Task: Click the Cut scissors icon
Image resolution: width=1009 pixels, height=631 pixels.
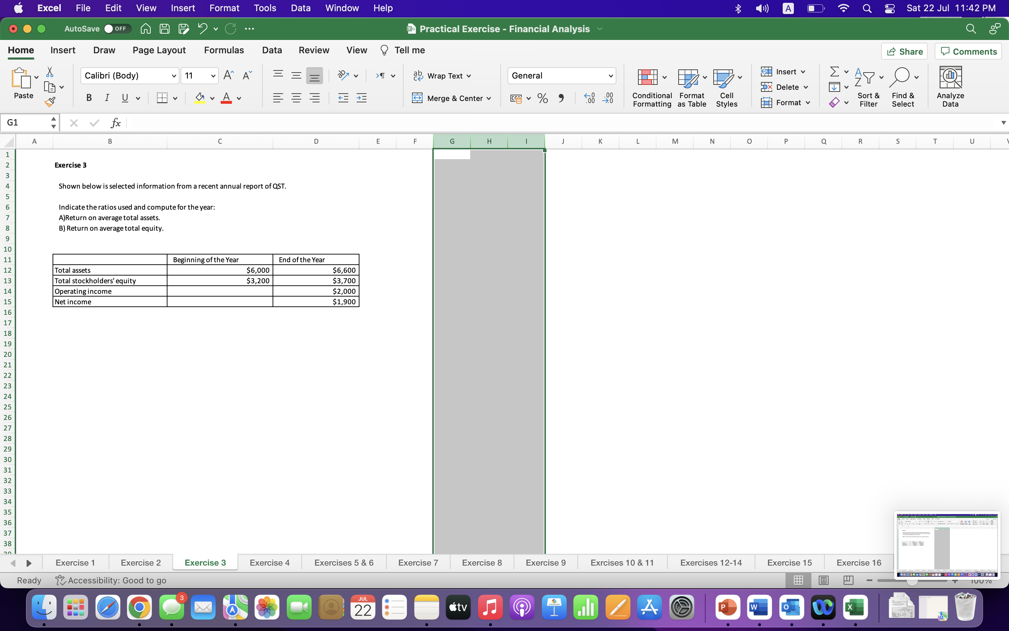Action: (x=50, y=72)
